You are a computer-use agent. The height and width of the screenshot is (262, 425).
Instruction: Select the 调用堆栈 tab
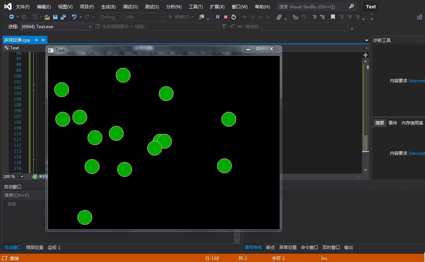pyautogui.click(x=253, y=248)
